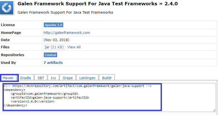218x115 pixels.
Task: Click the View All files link
Action: [74, 47]
